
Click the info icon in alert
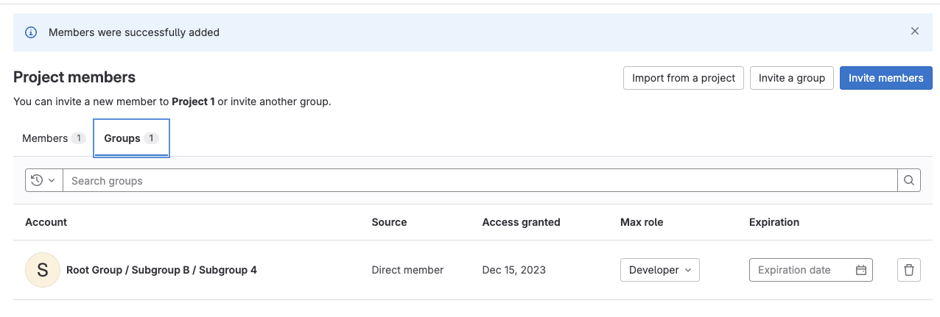[x=31, y=32]
